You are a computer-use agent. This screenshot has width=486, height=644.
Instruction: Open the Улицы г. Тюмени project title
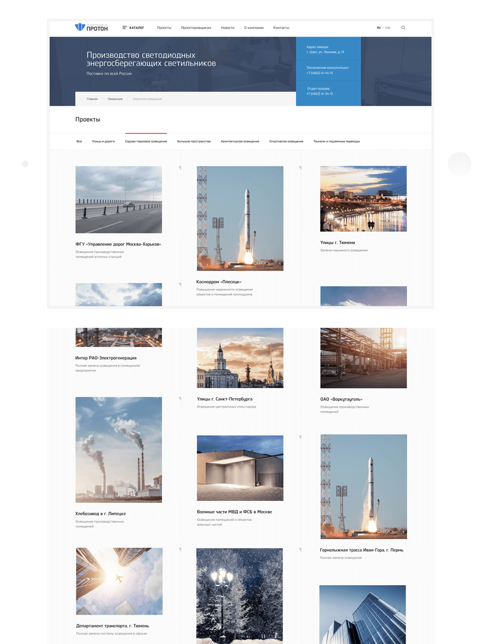tap(337, 242)
